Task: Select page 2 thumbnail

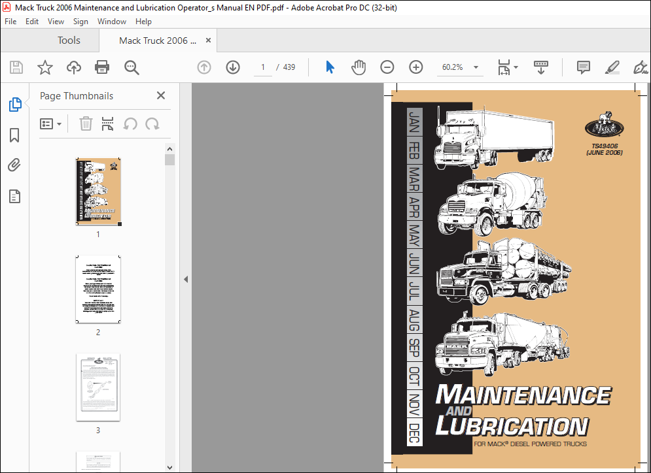Action: 98,289
